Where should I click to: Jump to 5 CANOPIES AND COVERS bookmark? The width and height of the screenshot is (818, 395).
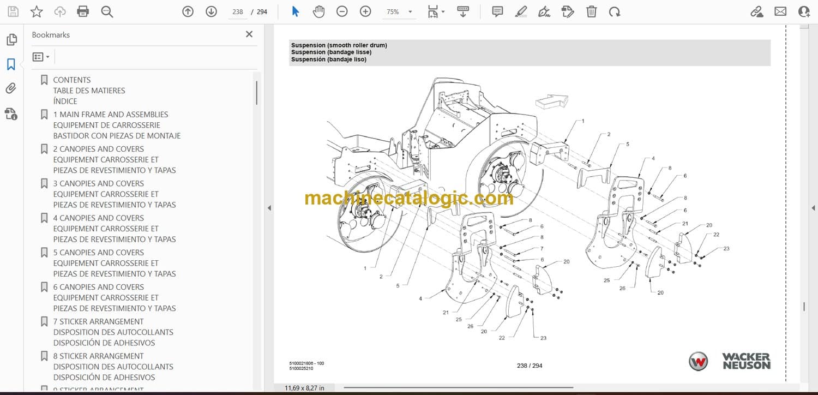tap(115, 263)
